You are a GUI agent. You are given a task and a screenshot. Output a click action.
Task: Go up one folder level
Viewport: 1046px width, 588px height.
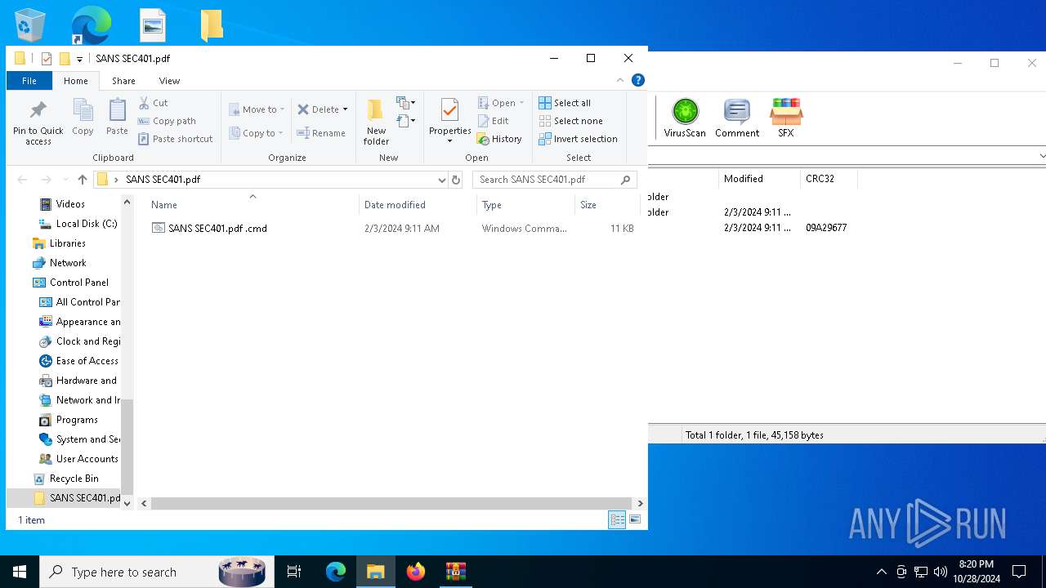point(82,180)
